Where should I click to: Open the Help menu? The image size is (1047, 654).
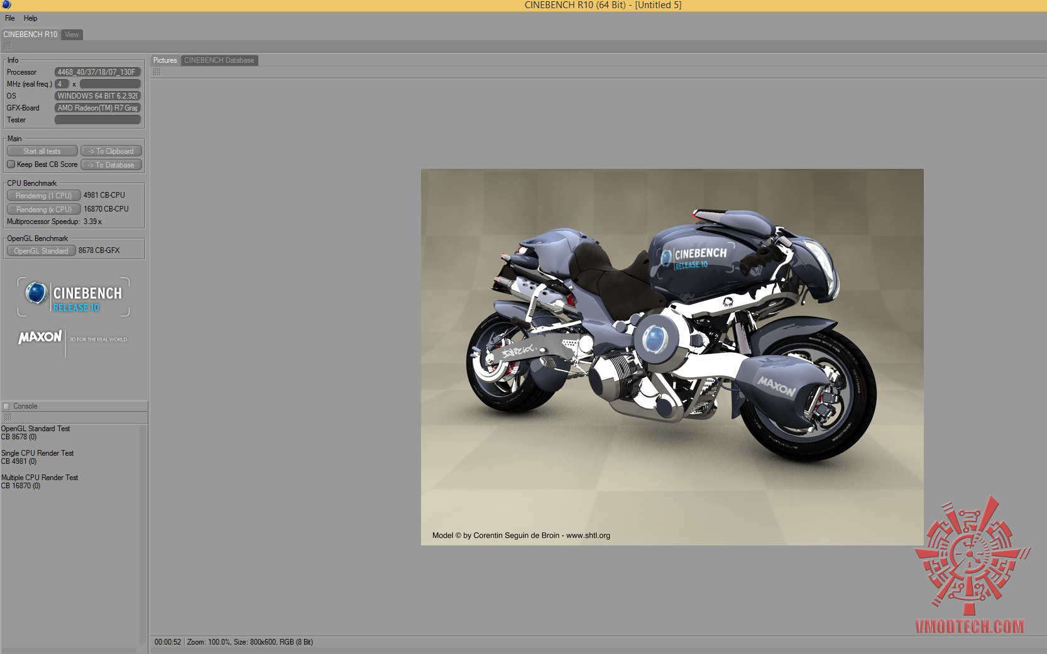pos(31,18)
